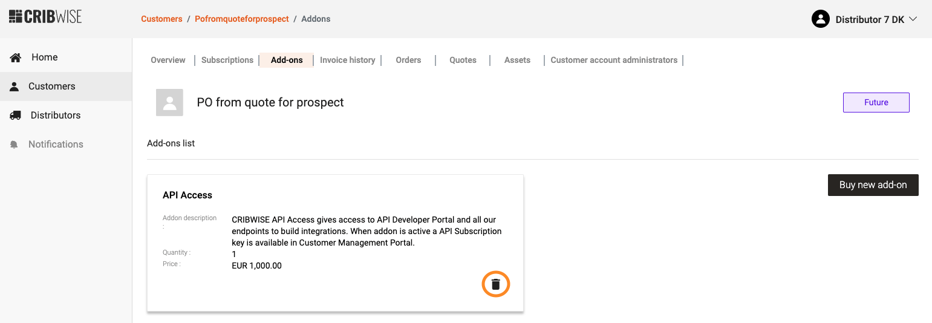
Task: Click the CRIBWISE logo
Action: click(45, 16)
